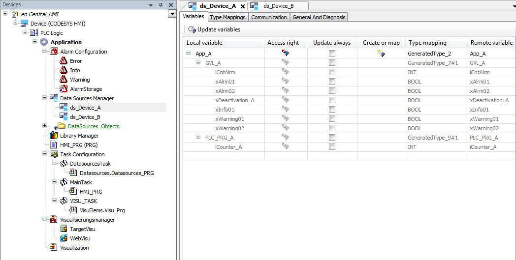Click the TargetVisu icon
Viewport: 516px width, 260px height.
pos(64,229)
